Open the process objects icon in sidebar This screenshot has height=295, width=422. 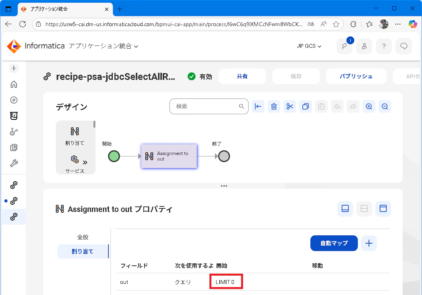14,132
